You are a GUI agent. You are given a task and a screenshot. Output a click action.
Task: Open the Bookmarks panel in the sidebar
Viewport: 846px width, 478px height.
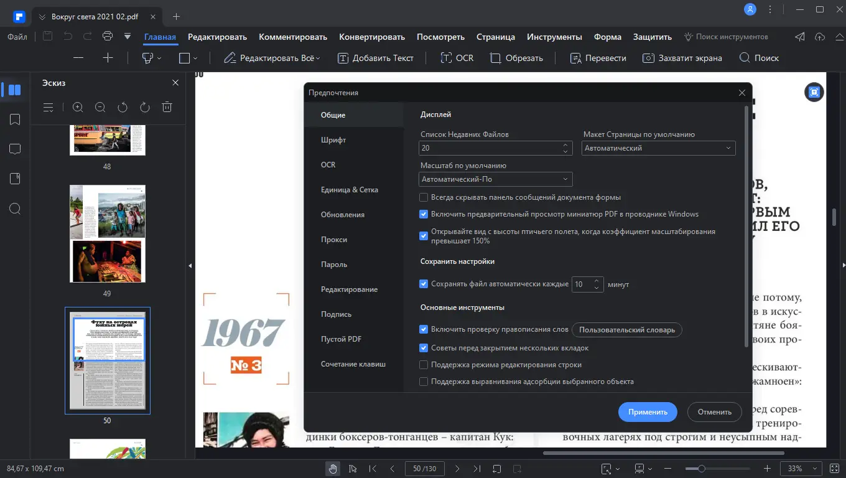(x=15, y=119)
